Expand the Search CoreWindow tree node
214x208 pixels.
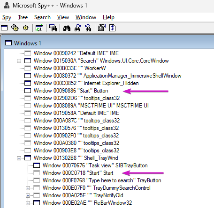tap(19, 61)
